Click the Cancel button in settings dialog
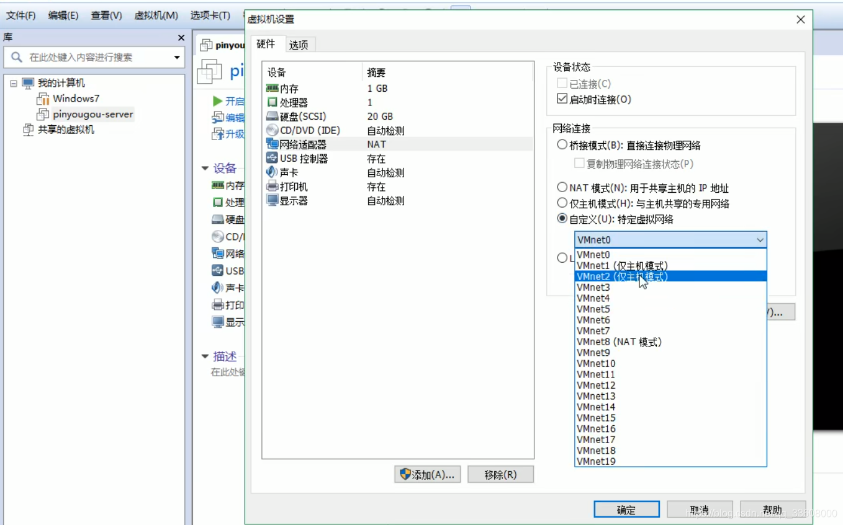843x525 pixels. pyautogui.click(x=700, y=510)
